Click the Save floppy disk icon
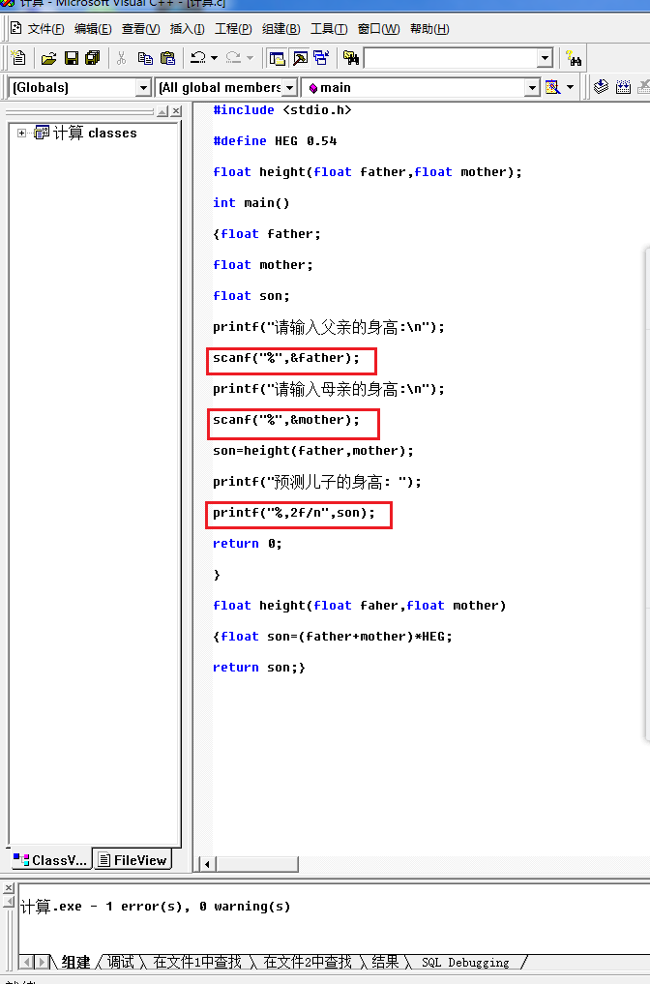 [72, 58]
